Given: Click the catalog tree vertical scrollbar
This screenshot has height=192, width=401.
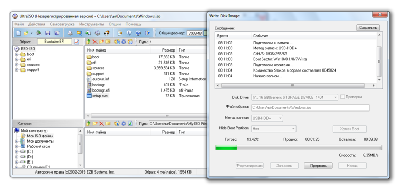Looking at the screenshot, I should [80, 148].
